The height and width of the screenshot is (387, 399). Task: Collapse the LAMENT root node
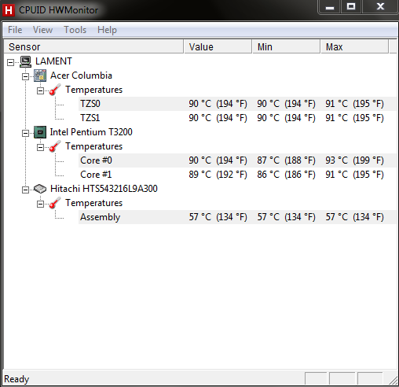coord(10,62)
